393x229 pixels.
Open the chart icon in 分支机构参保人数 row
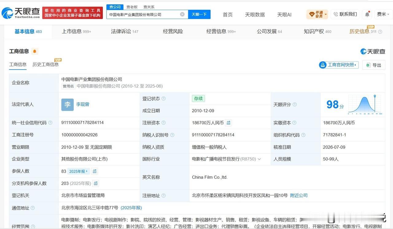pyautogui.click(x=96, y=183)
